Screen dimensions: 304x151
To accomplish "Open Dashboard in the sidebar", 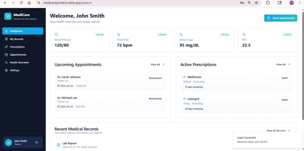I will coord(23,31).
